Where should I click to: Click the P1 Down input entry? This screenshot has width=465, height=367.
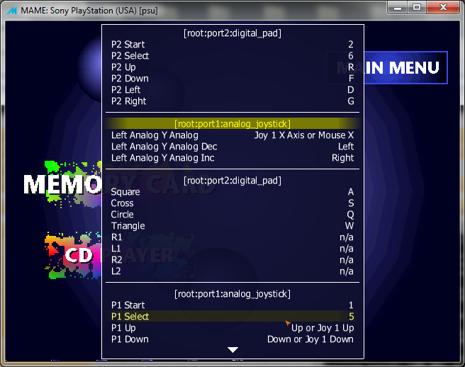(x=232, y=339)
